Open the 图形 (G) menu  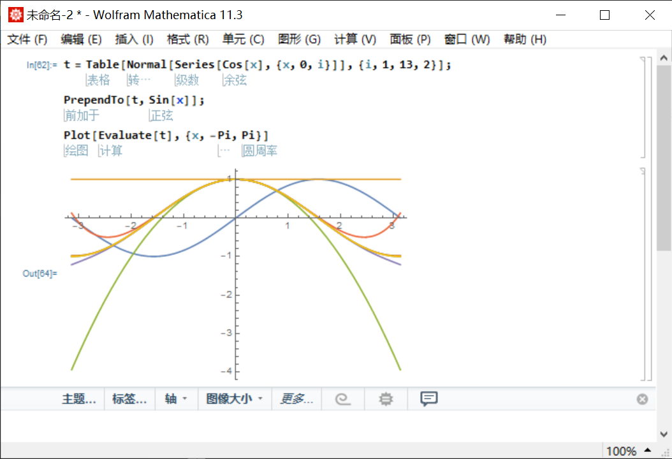299,40
